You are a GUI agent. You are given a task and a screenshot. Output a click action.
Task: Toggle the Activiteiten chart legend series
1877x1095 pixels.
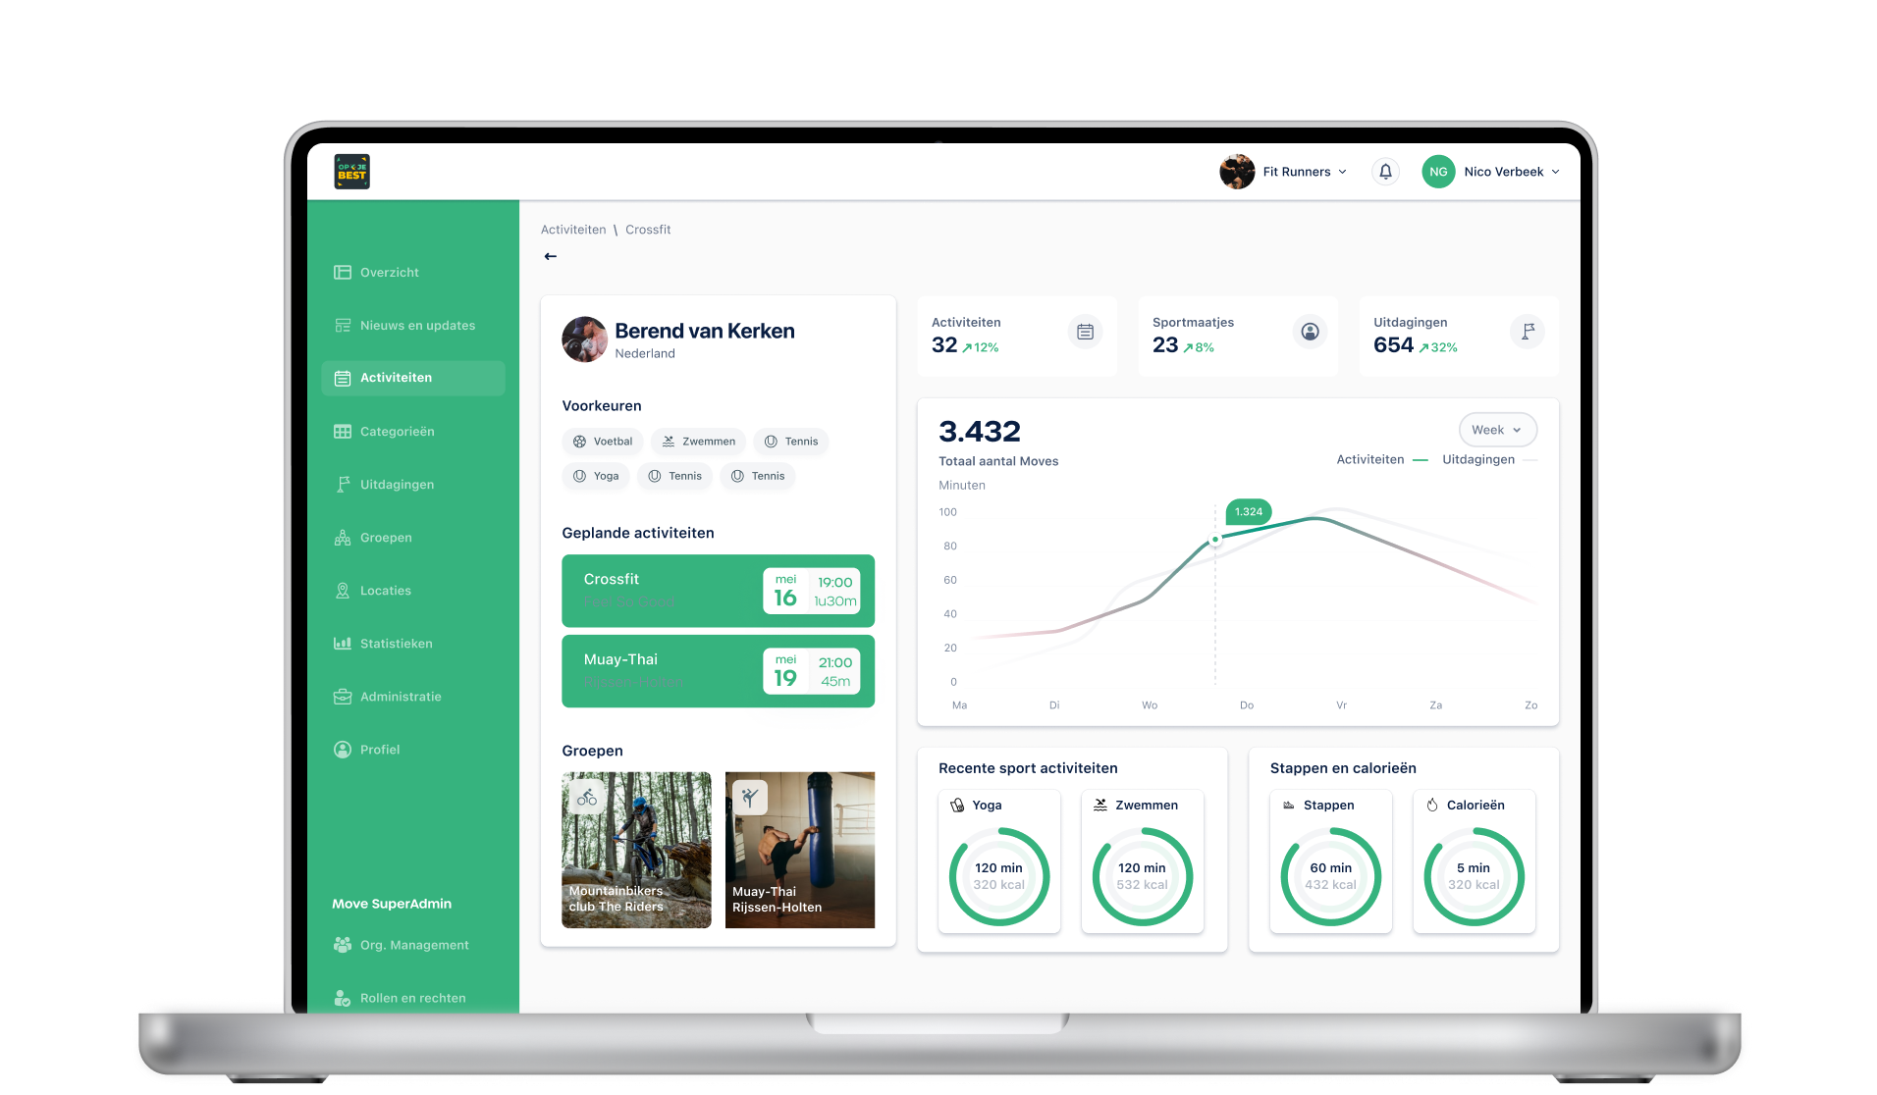coord(1381,459)
